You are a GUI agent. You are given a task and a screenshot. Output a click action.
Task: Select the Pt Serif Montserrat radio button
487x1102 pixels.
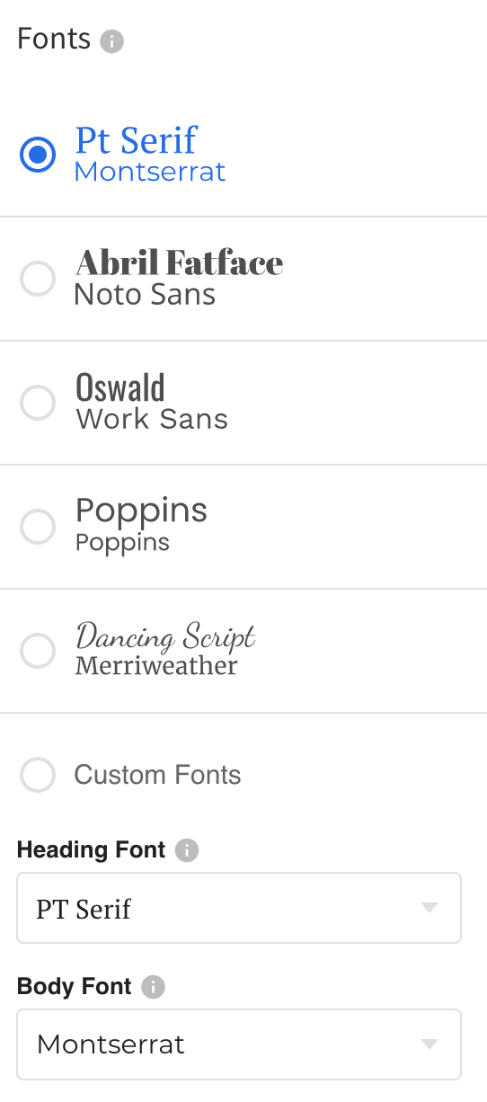(38, 155)
